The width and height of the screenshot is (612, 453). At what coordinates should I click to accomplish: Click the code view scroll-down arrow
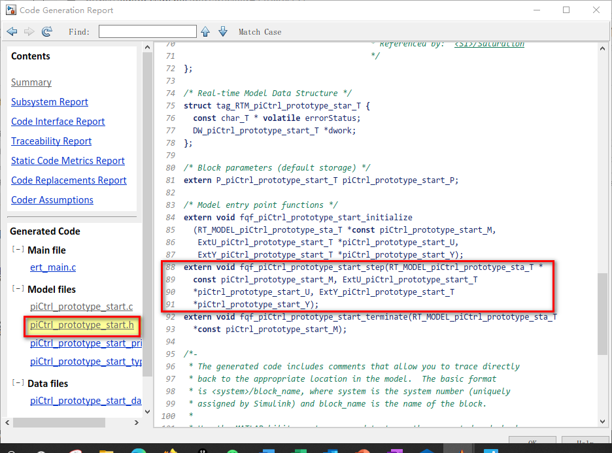[603, 422]
